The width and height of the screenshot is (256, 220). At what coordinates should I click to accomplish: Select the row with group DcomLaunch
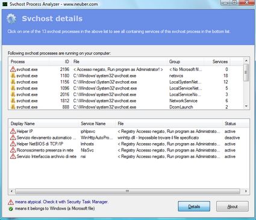pyautogui.click(x=126, y=107)
